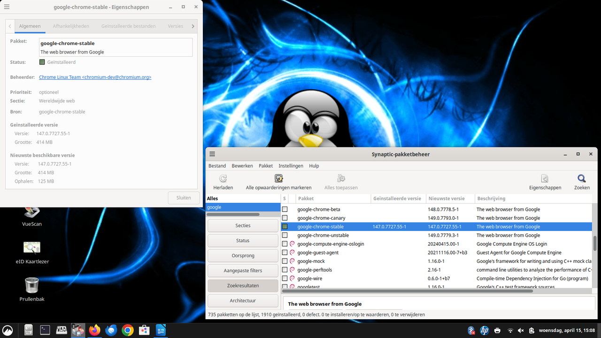
Task: Click the Zoekresultaten button
Action: pyautogui.click(x=243, y=286)
